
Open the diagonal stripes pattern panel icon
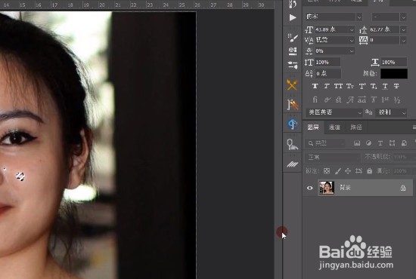tap(292, 164)
